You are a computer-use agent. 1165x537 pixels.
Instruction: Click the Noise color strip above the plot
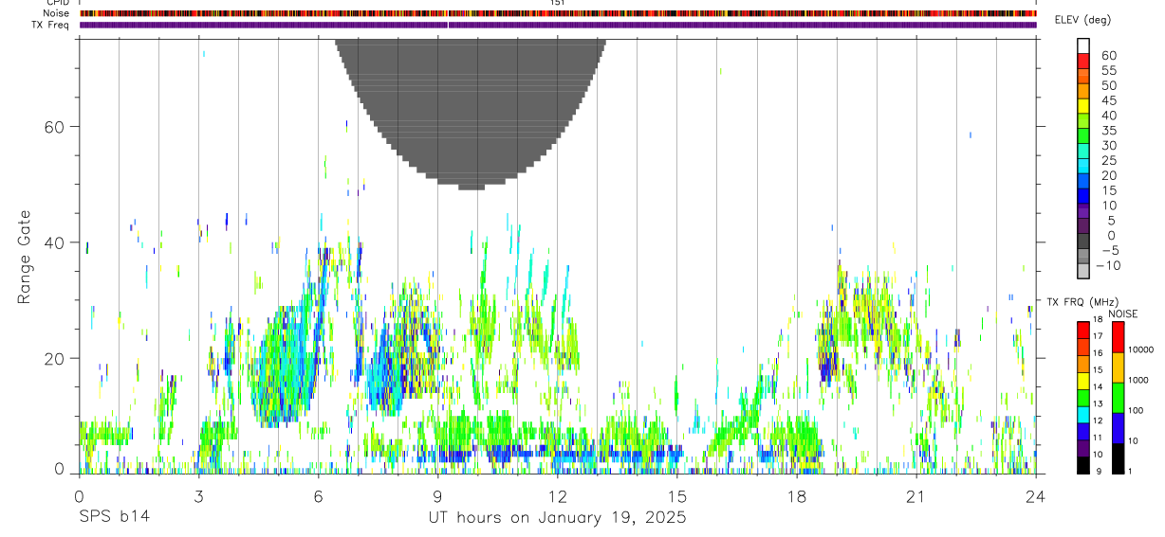(x=558, y=13)
